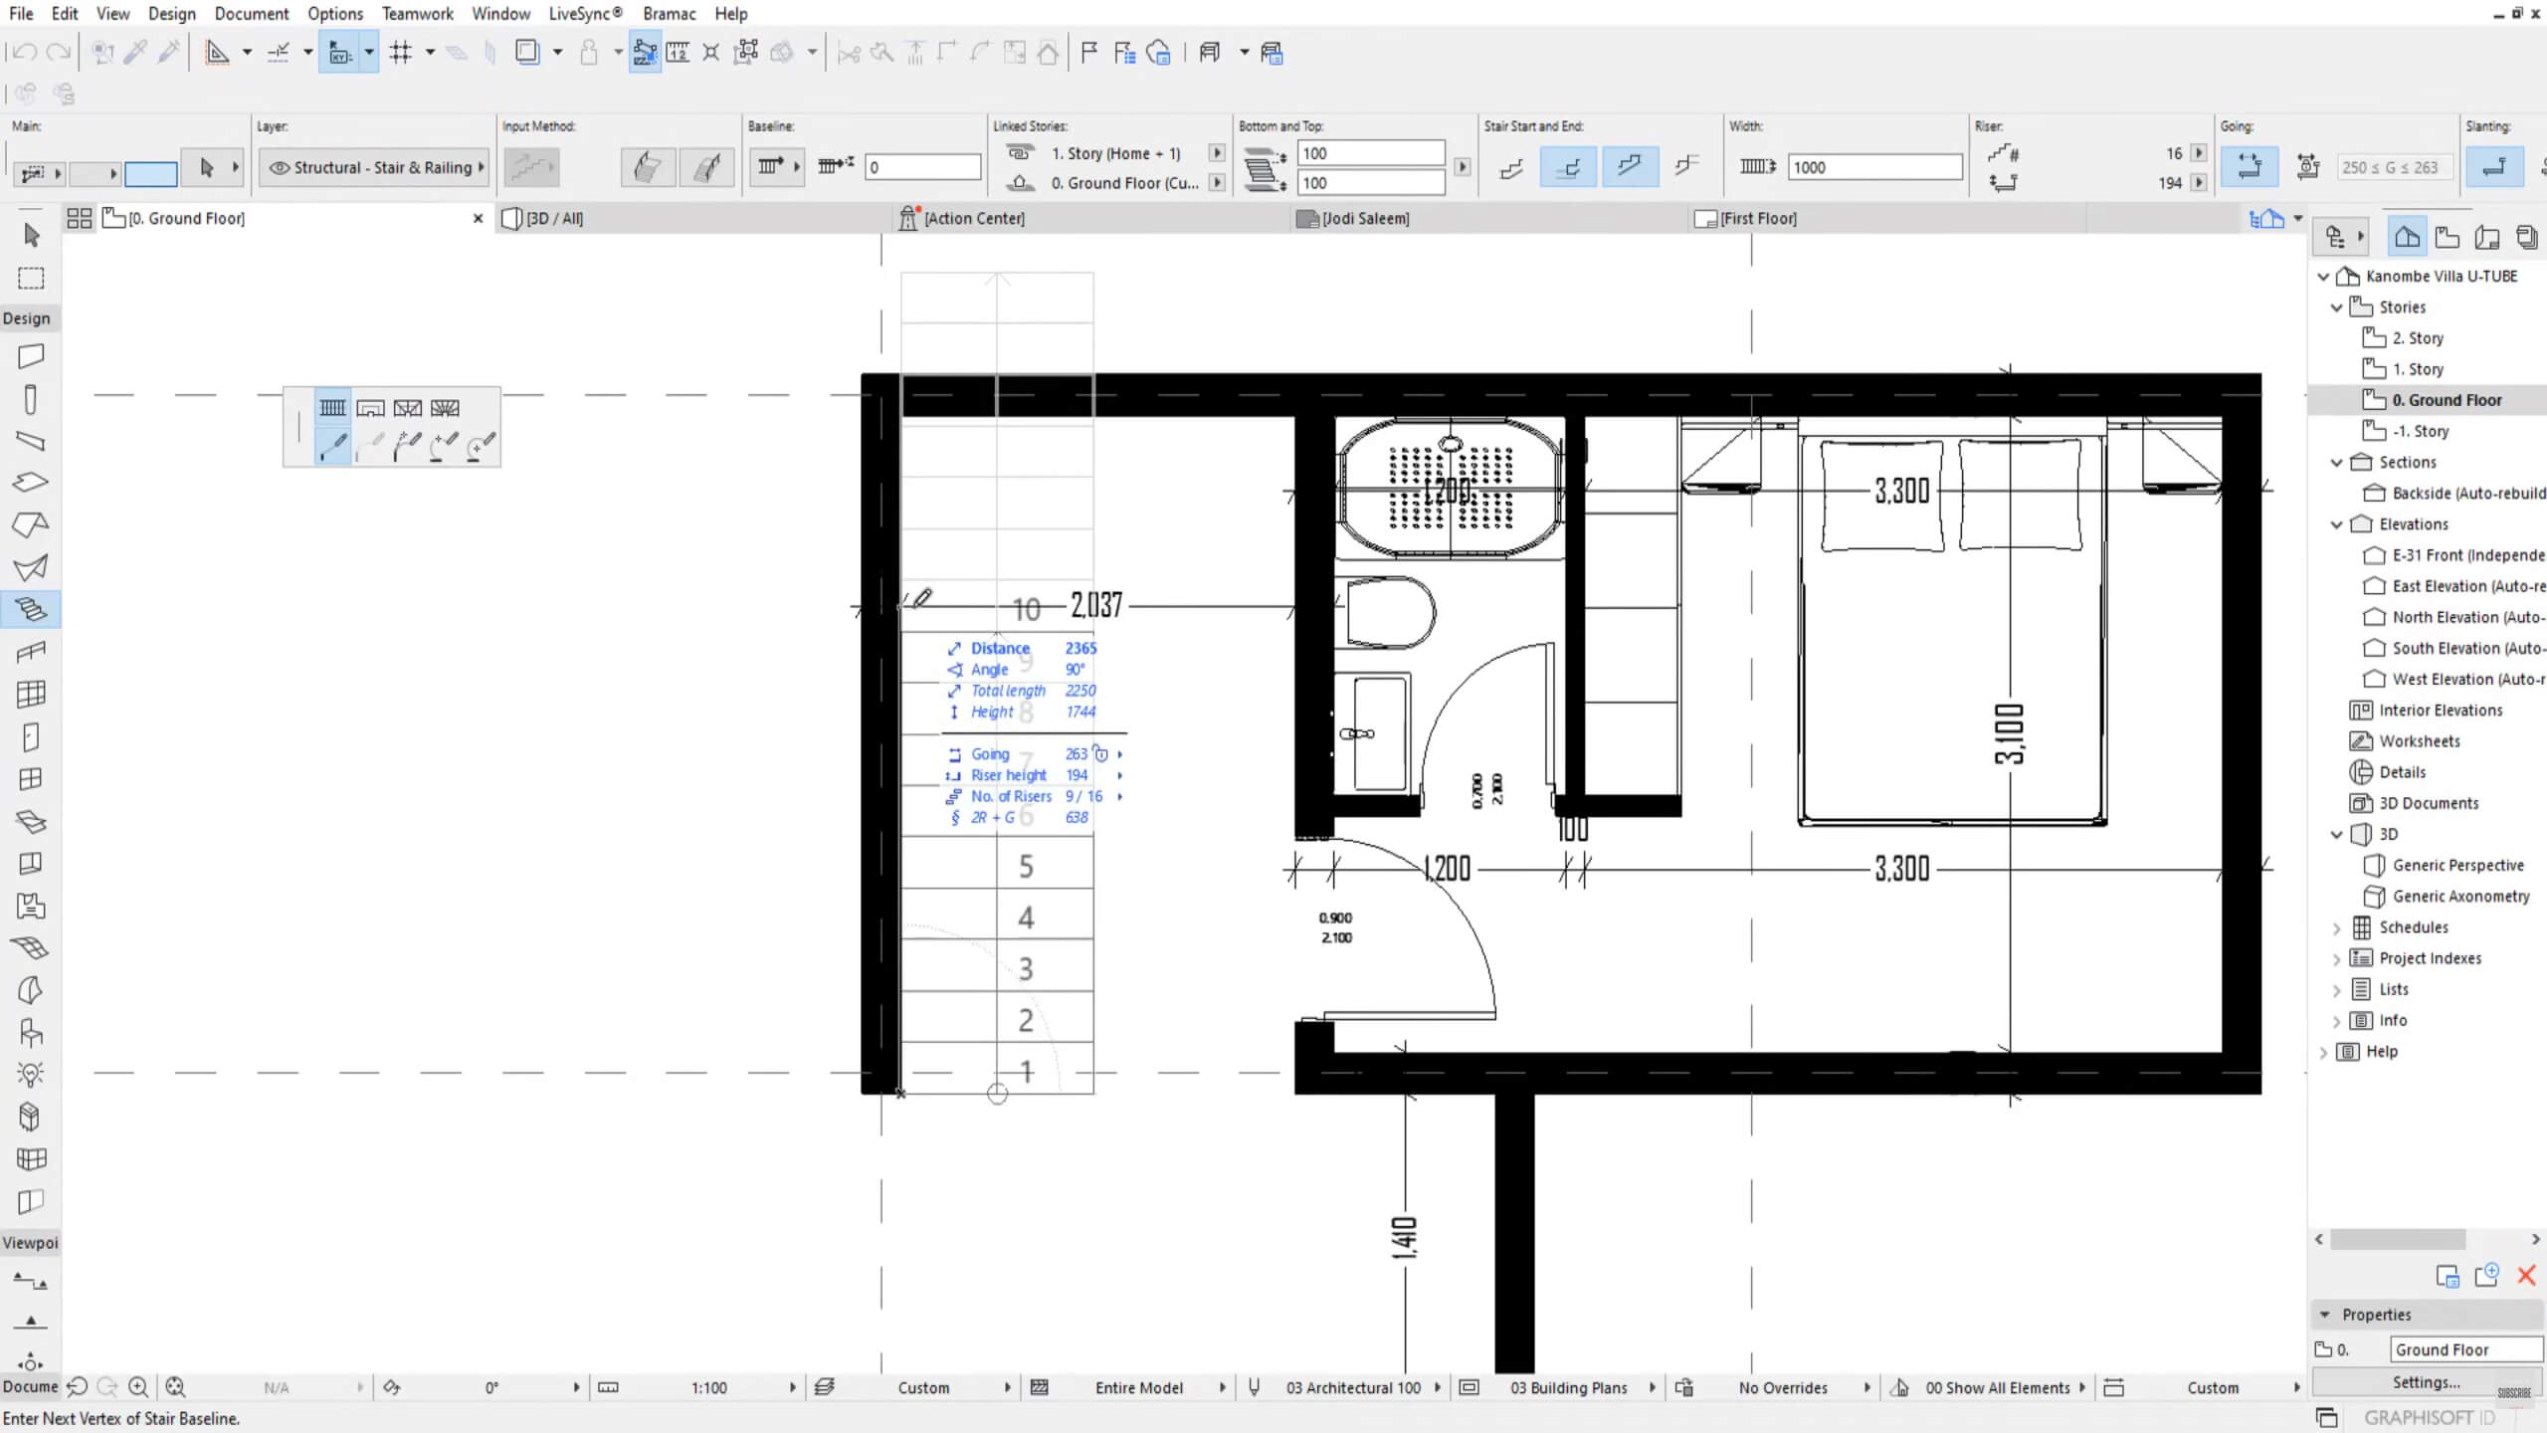Select the Wall tool in Design toolbox
Image resolution: width=2547 pixels, height=1433 pixels.
click(31, 355)
